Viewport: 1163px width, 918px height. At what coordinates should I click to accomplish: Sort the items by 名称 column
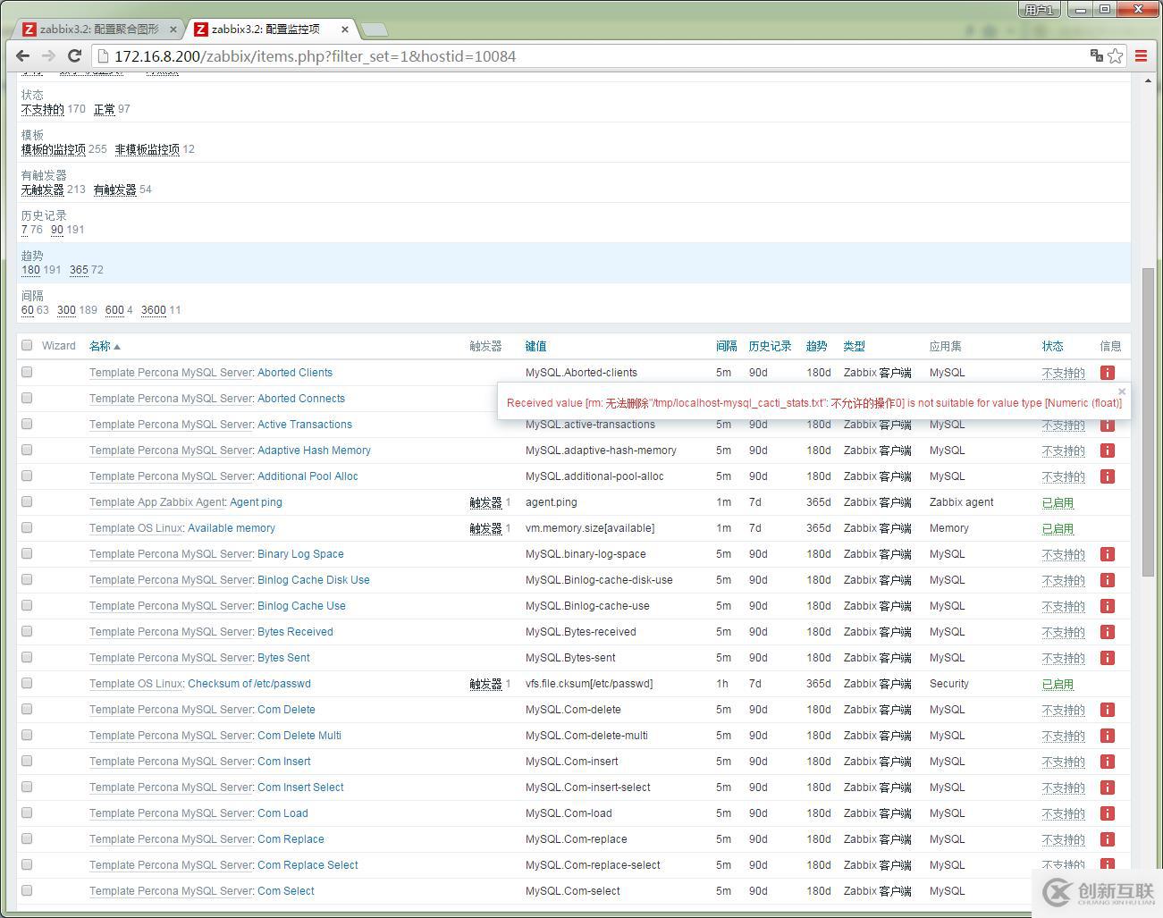(x=101, y=345)
